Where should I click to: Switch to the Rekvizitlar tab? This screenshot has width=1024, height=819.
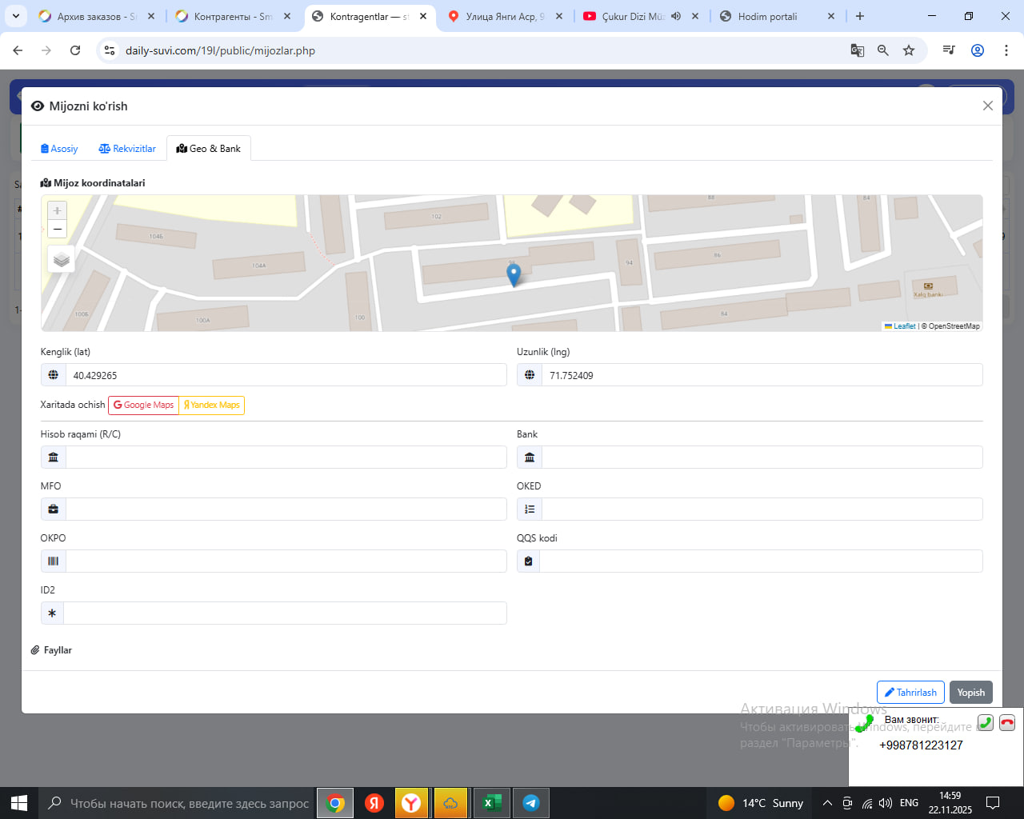127,149
